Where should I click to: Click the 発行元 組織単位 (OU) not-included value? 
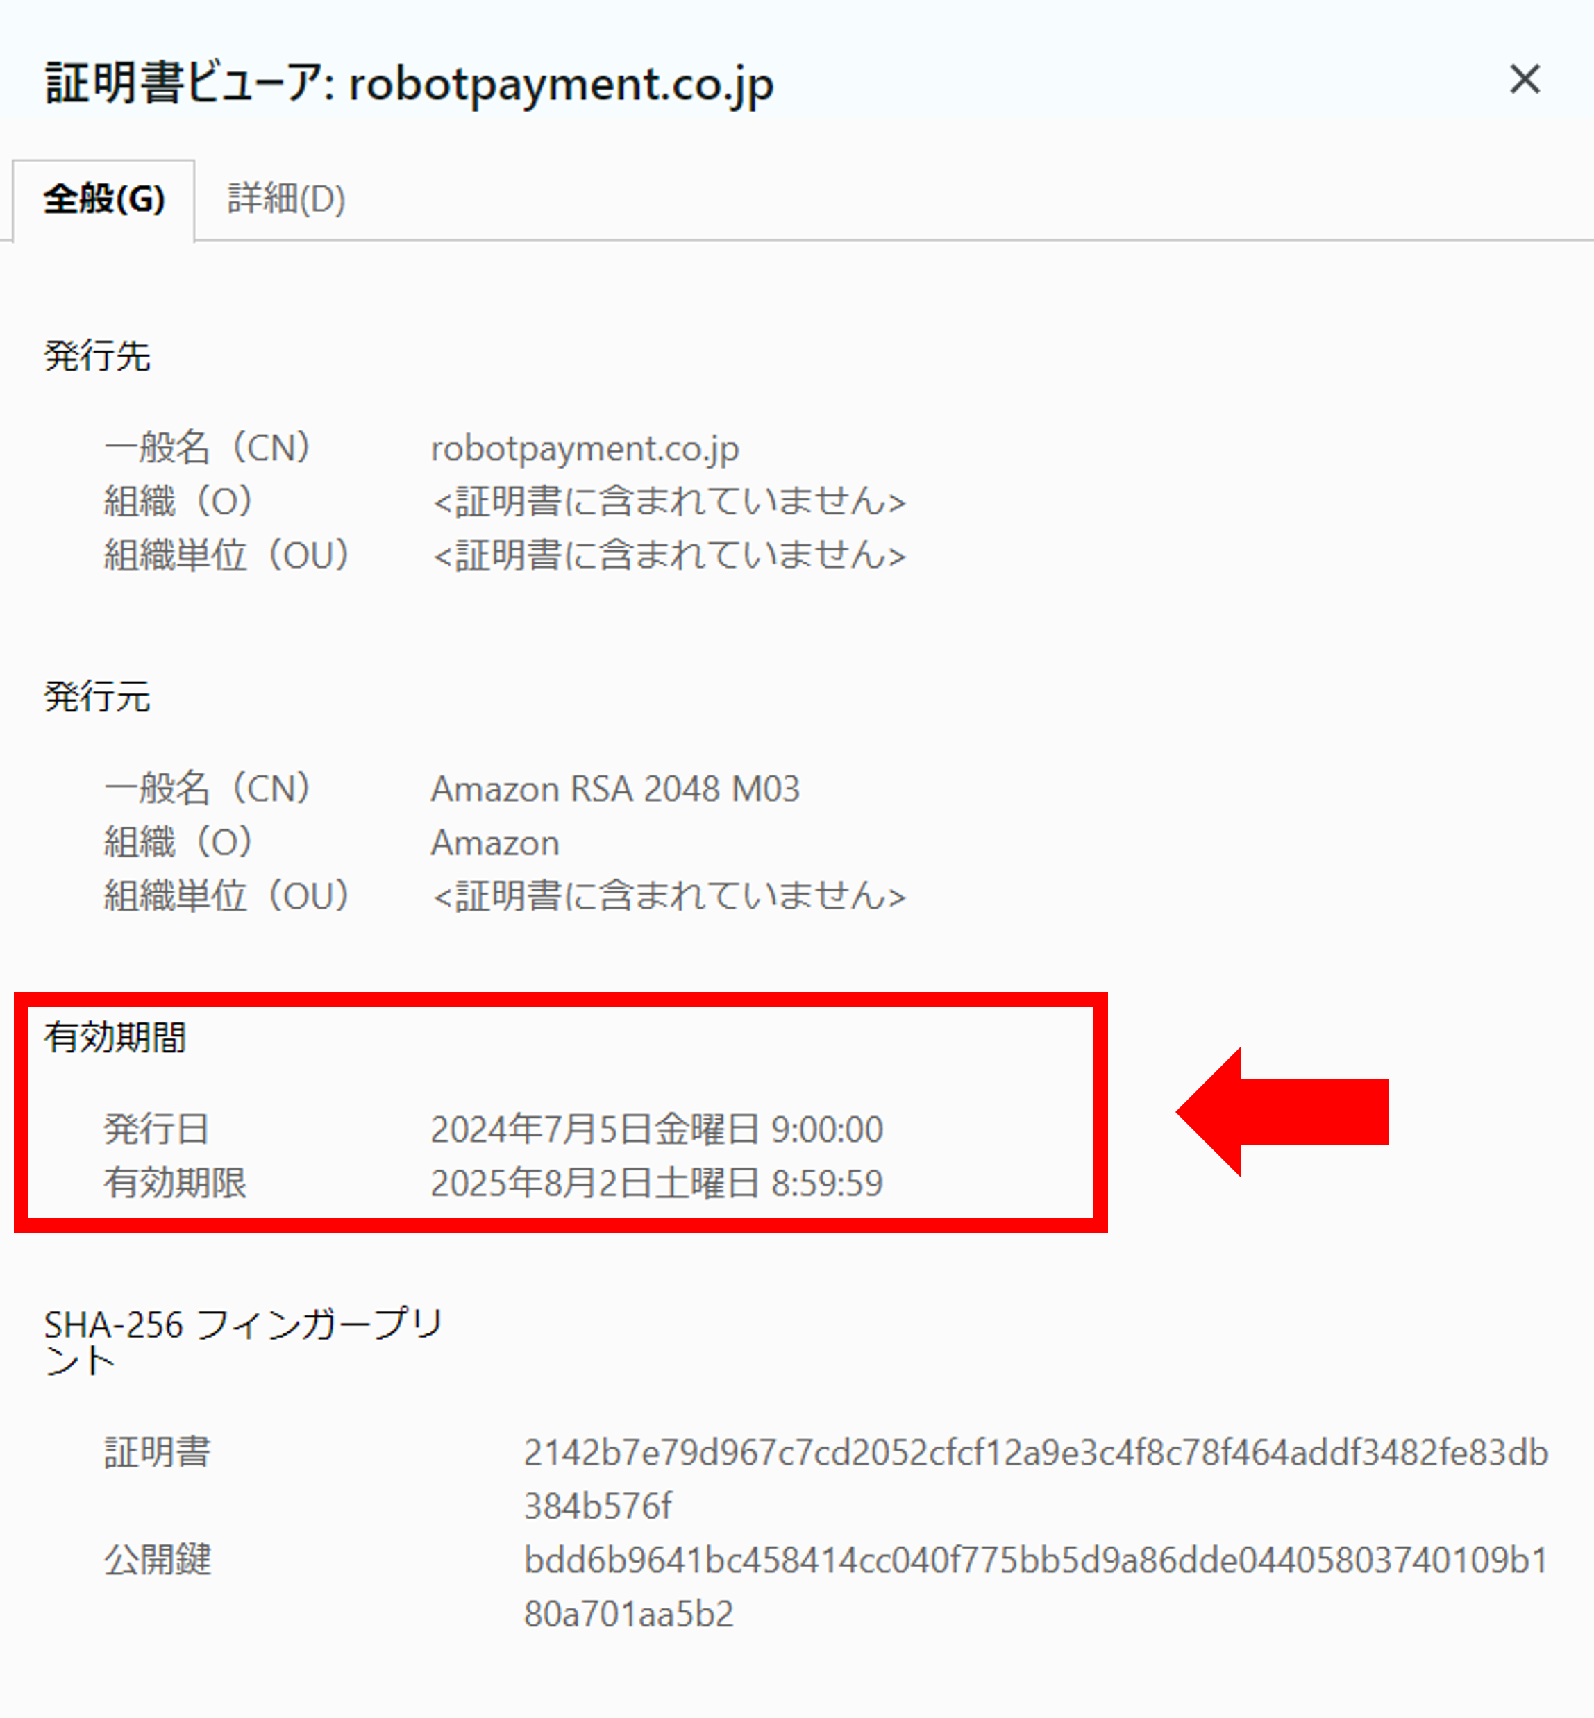point(669,895)
